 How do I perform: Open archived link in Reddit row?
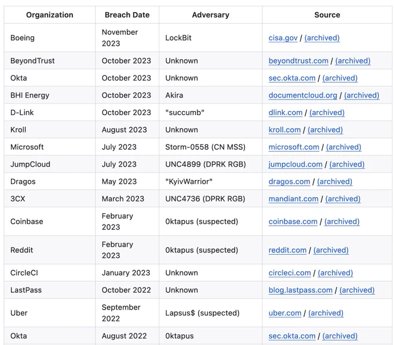pos(331,250)
